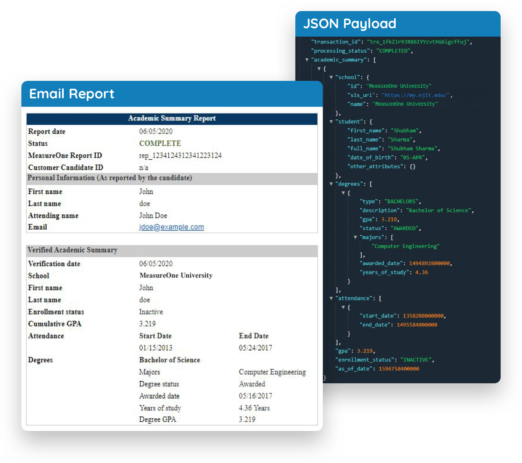This screenshot has height=463, width=522.
Task: Click the transaction_id value
Action: tap(419, 42)
